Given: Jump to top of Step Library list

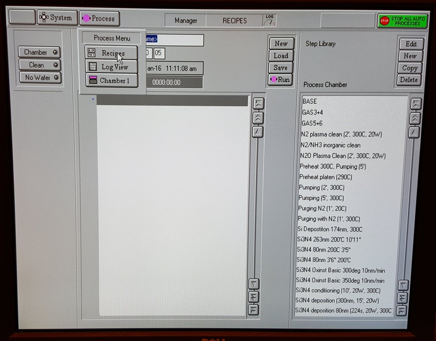Looking at the screenshot, I should tap(416, 104).
